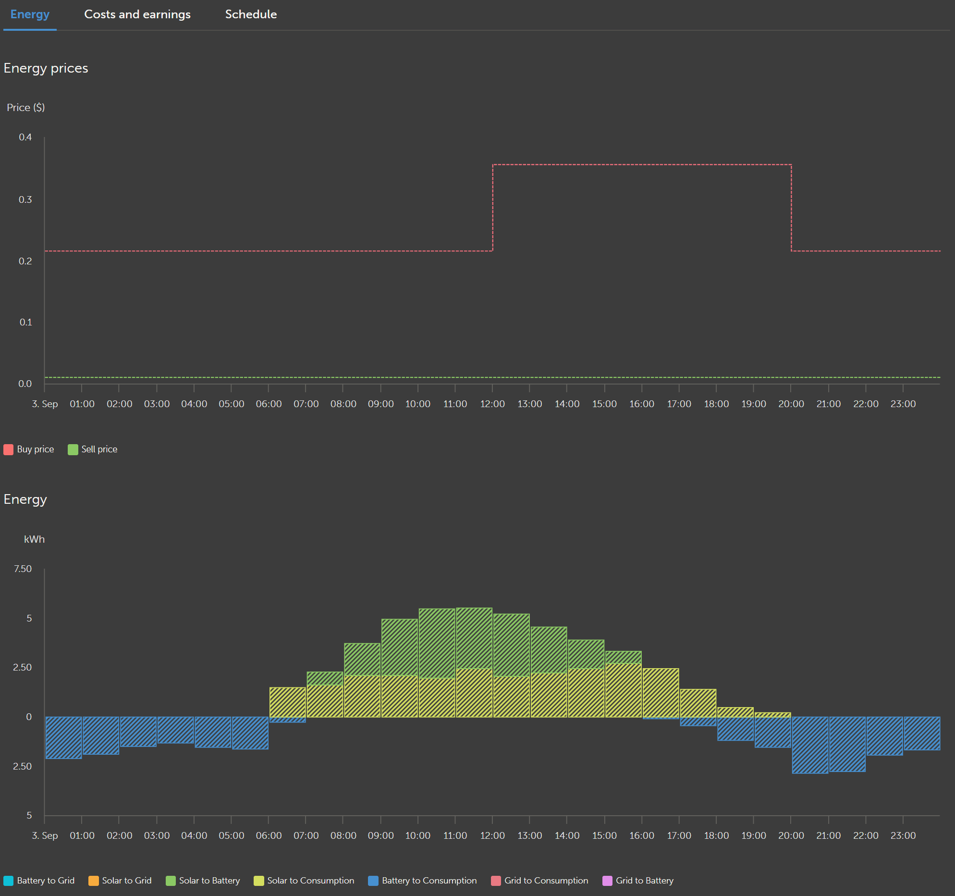Viewport: 955px width, 896px height.
Task: Toggle Battery to Consumption series text
Action: tap(429, 881)
